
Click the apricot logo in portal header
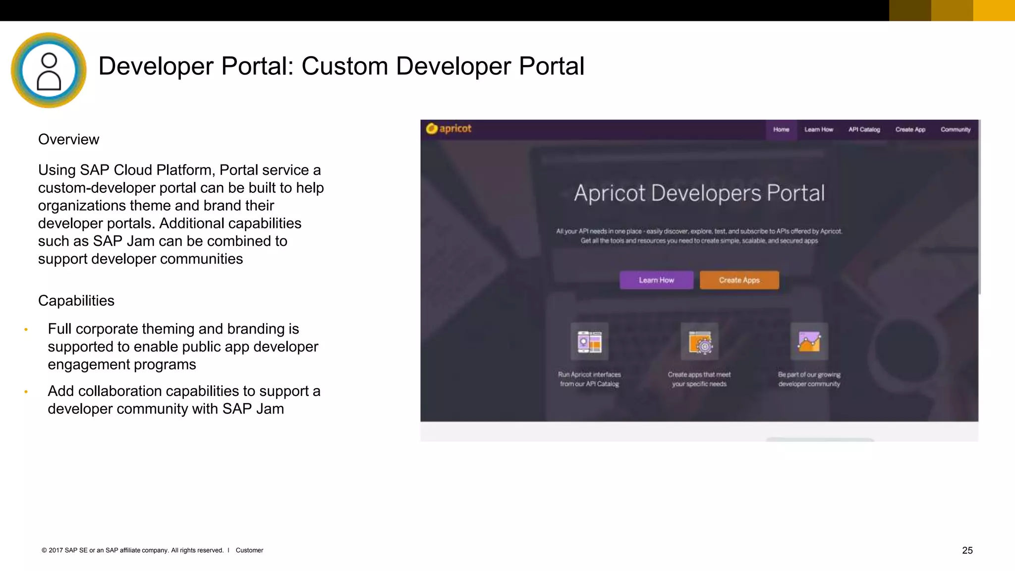coord(449,129)
